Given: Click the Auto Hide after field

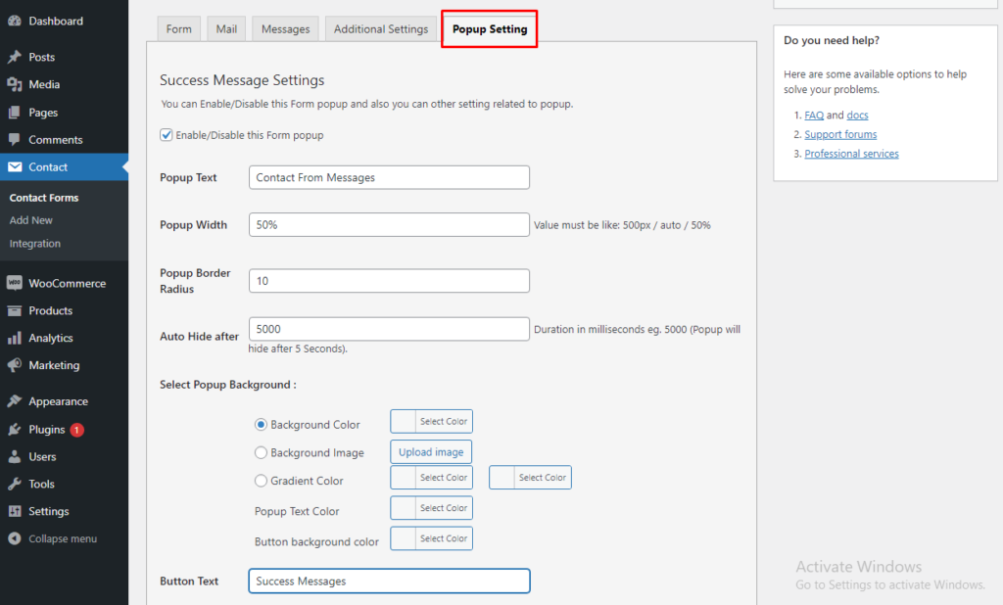Looking at the screenshot, I should [x=389, y=329].
